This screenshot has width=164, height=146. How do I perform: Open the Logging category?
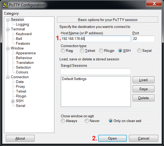22,24
